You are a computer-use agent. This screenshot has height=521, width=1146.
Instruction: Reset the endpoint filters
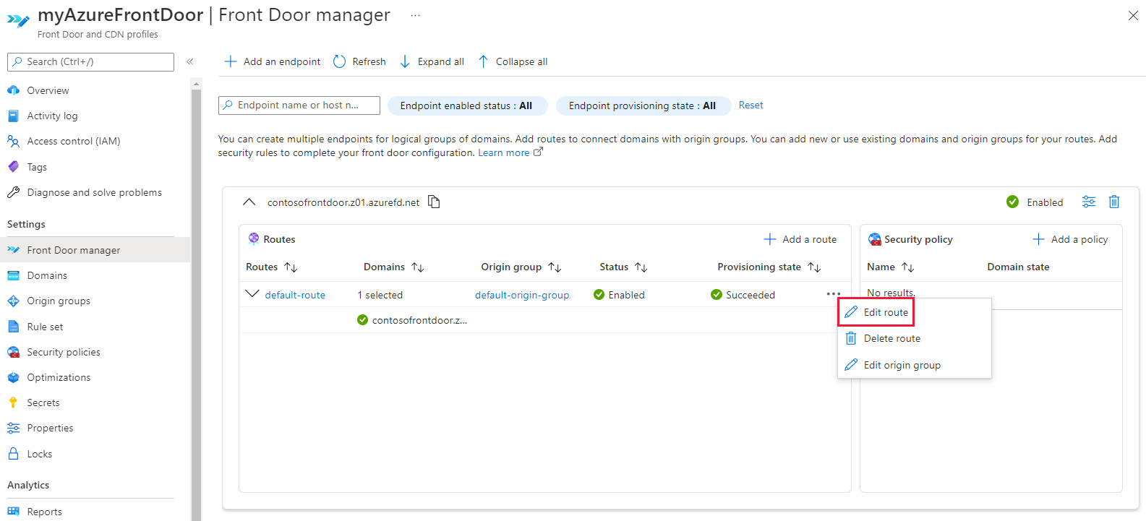pos(751,106)
